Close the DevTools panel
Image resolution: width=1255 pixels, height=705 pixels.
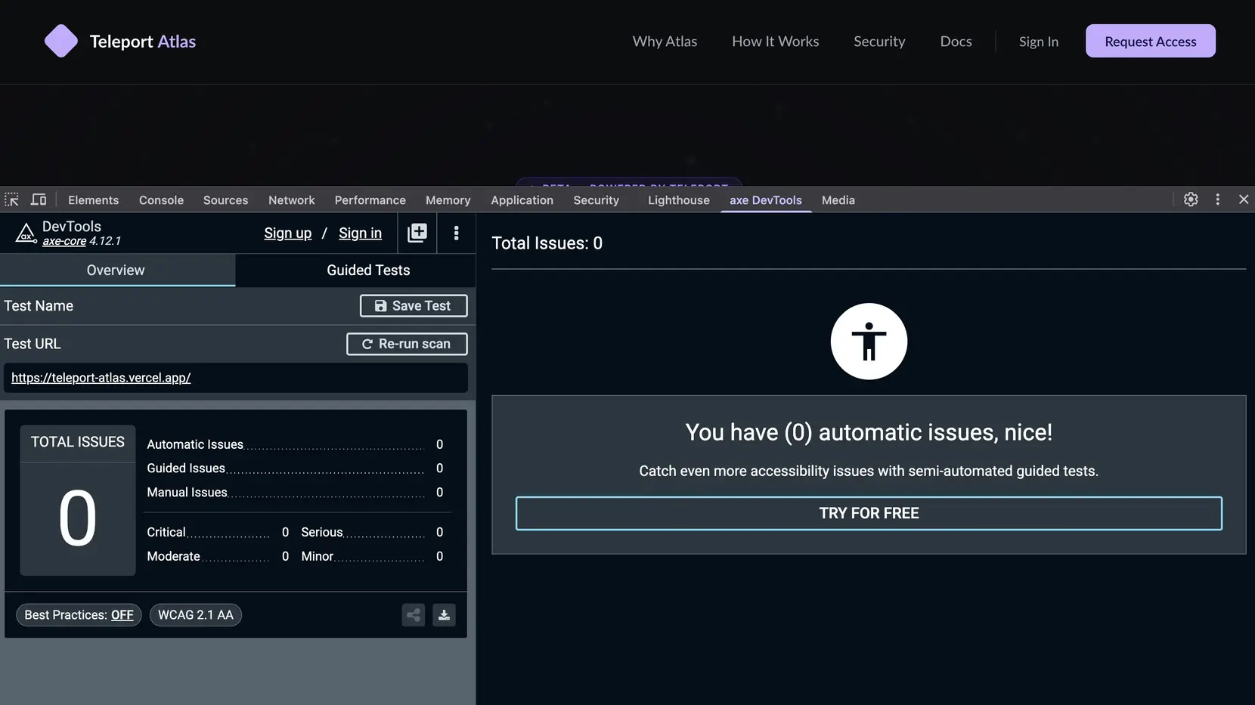[1244, 199]
